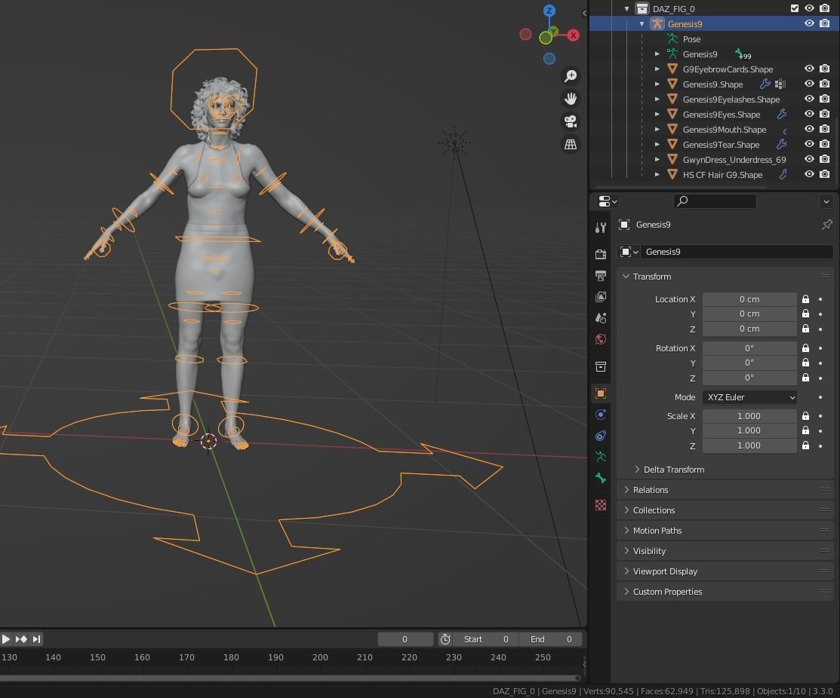
Task: Click the pan view hand icon
Action: (571, 99)
